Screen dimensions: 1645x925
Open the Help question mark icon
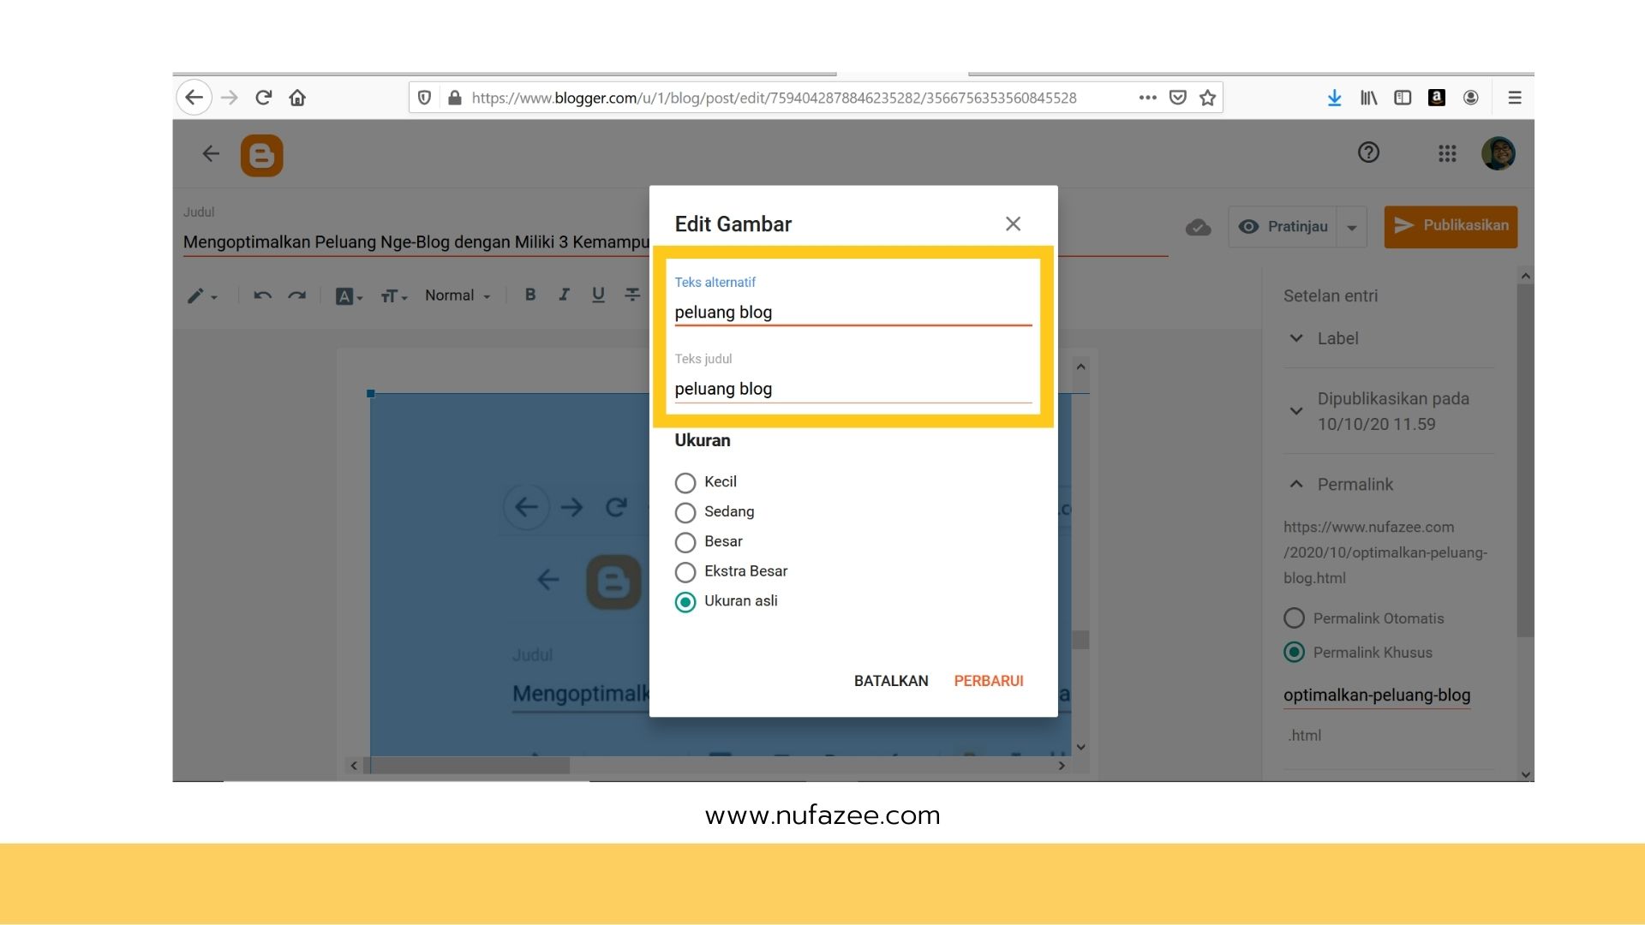point(1368,152)
